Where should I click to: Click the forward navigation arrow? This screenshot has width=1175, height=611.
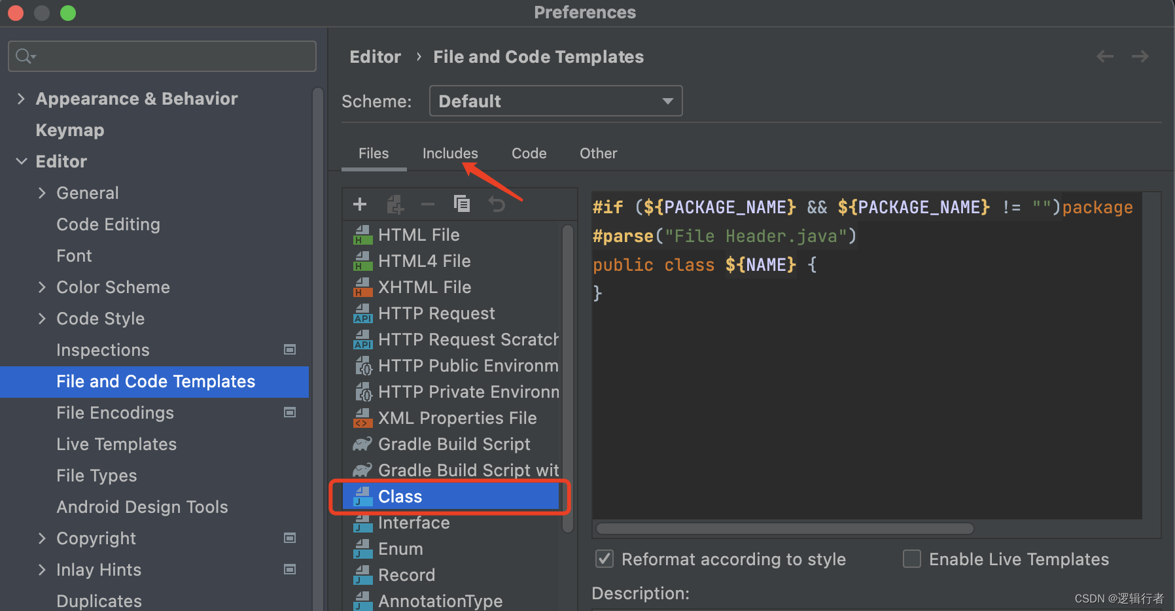point(1140,57)
